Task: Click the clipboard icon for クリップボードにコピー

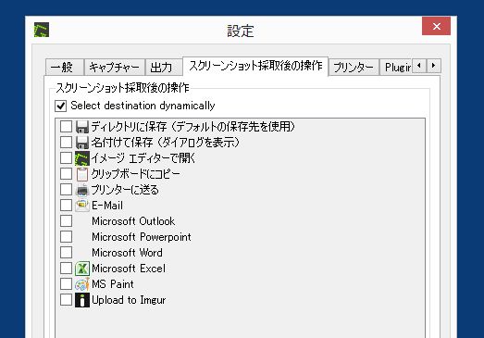Action: [x=82, y=174]
